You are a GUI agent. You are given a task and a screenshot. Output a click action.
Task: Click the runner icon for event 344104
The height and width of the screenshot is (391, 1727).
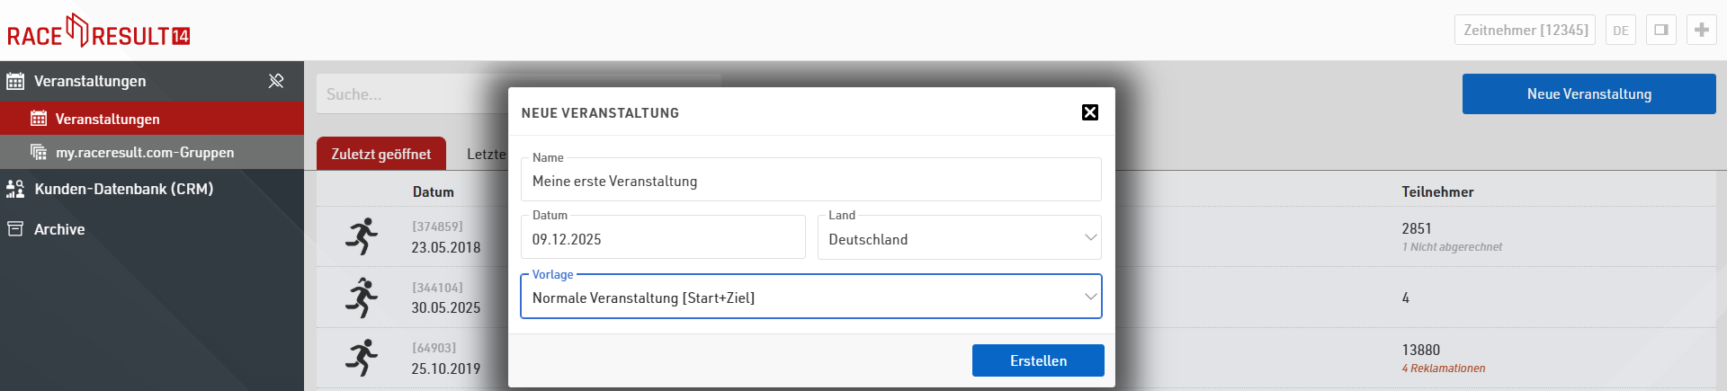click(362, 298)
